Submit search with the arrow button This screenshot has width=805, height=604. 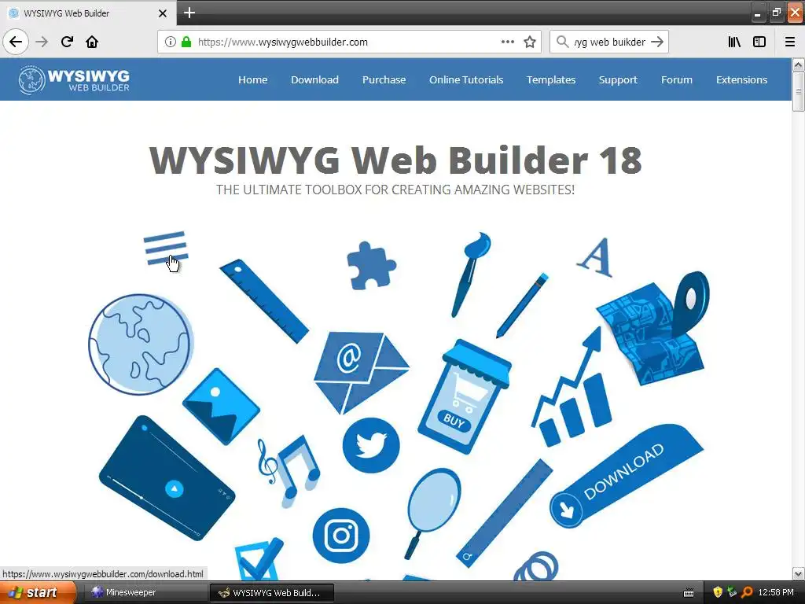(x=656, y=42)
